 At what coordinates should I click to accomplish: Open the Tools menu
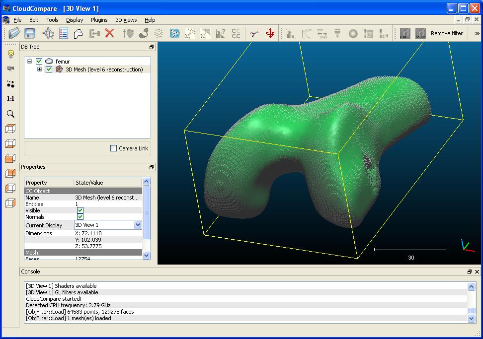[52, 20]
